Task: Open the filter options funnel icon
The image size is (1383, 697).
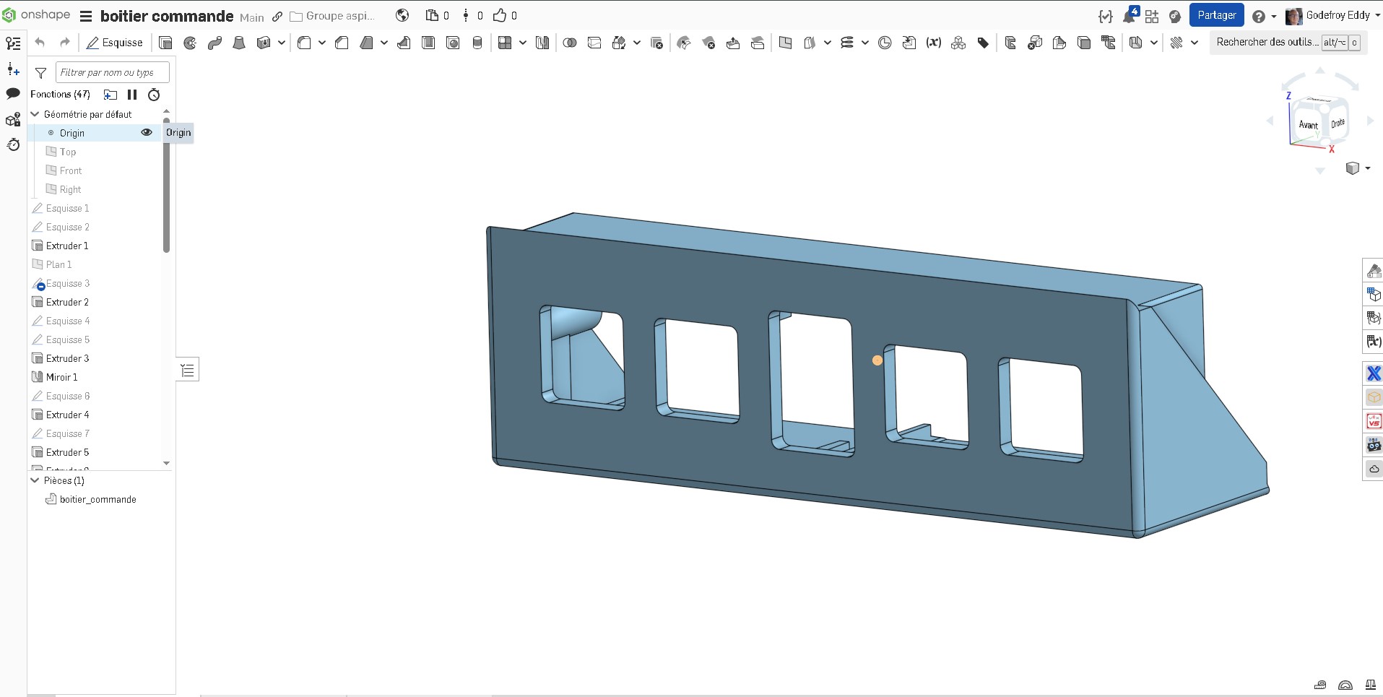Action: click(41, 73)
